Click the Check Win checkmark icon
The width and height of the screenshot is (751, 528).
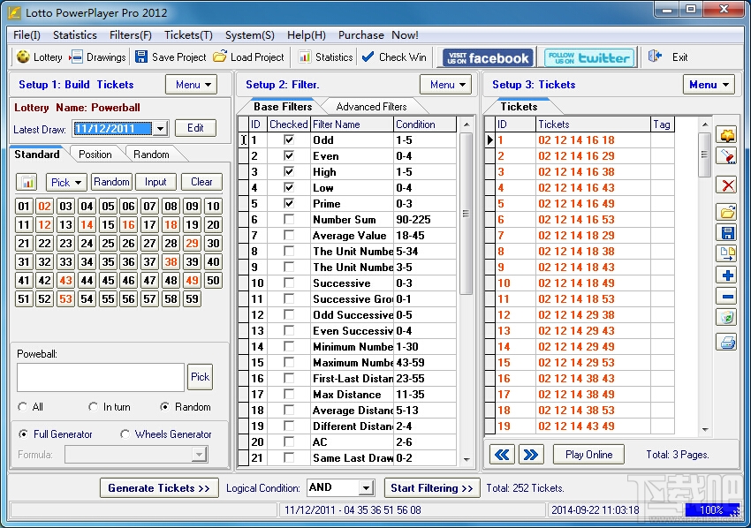[x=368, y=57]
